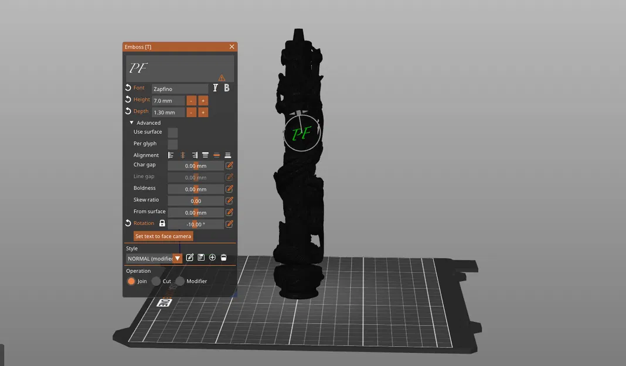Edit Char gap value with pencil icon

229,166
